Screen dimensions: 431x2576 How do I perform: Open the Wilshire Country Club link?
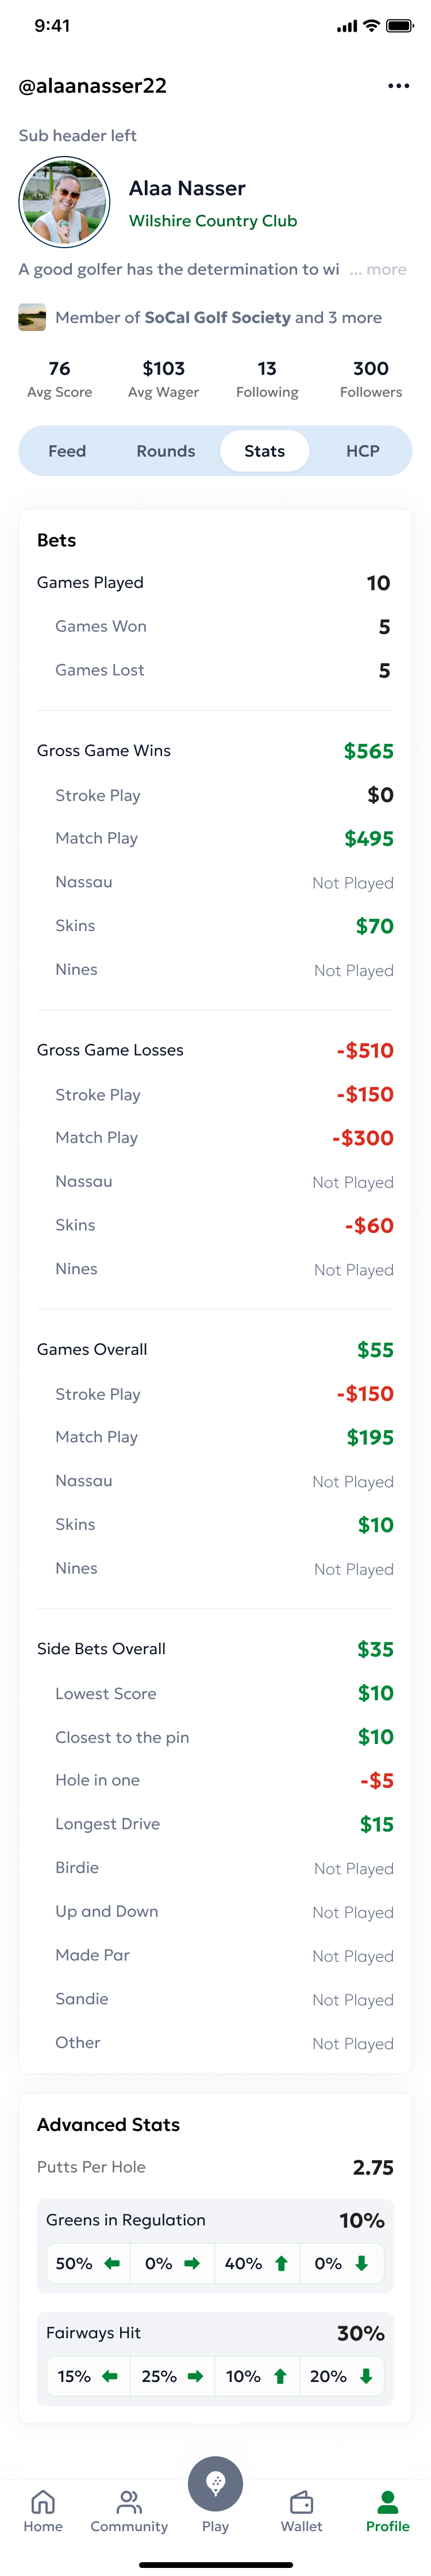tap(213, 221)
